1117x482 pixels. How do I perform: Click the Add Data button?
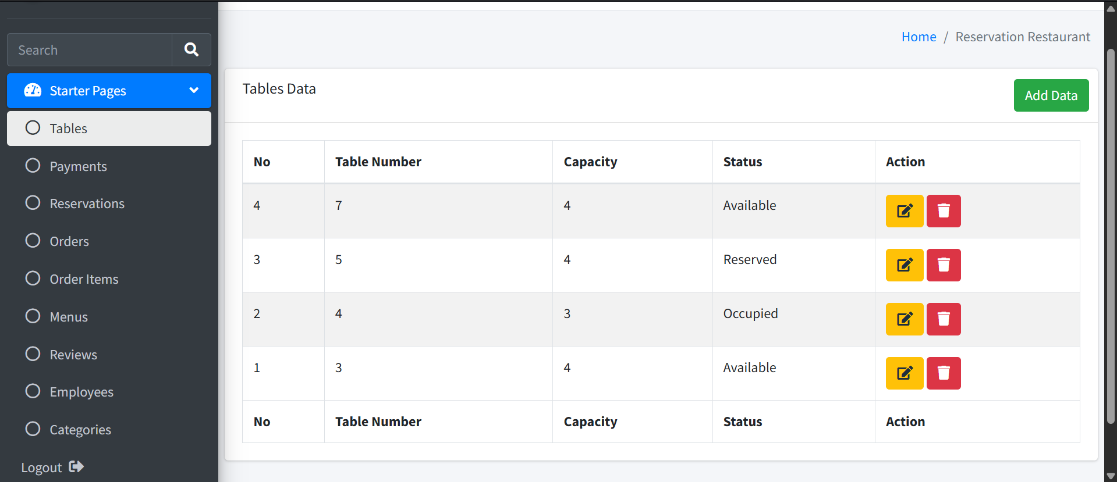pos(1051,95)
